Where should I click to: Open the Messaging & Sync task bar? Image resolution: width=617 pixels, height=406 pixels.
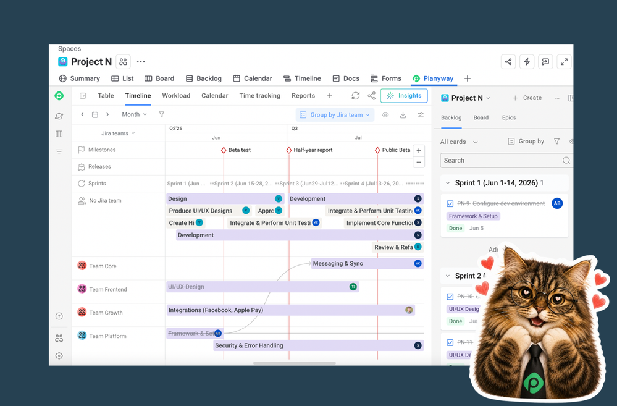coord(367,263)
